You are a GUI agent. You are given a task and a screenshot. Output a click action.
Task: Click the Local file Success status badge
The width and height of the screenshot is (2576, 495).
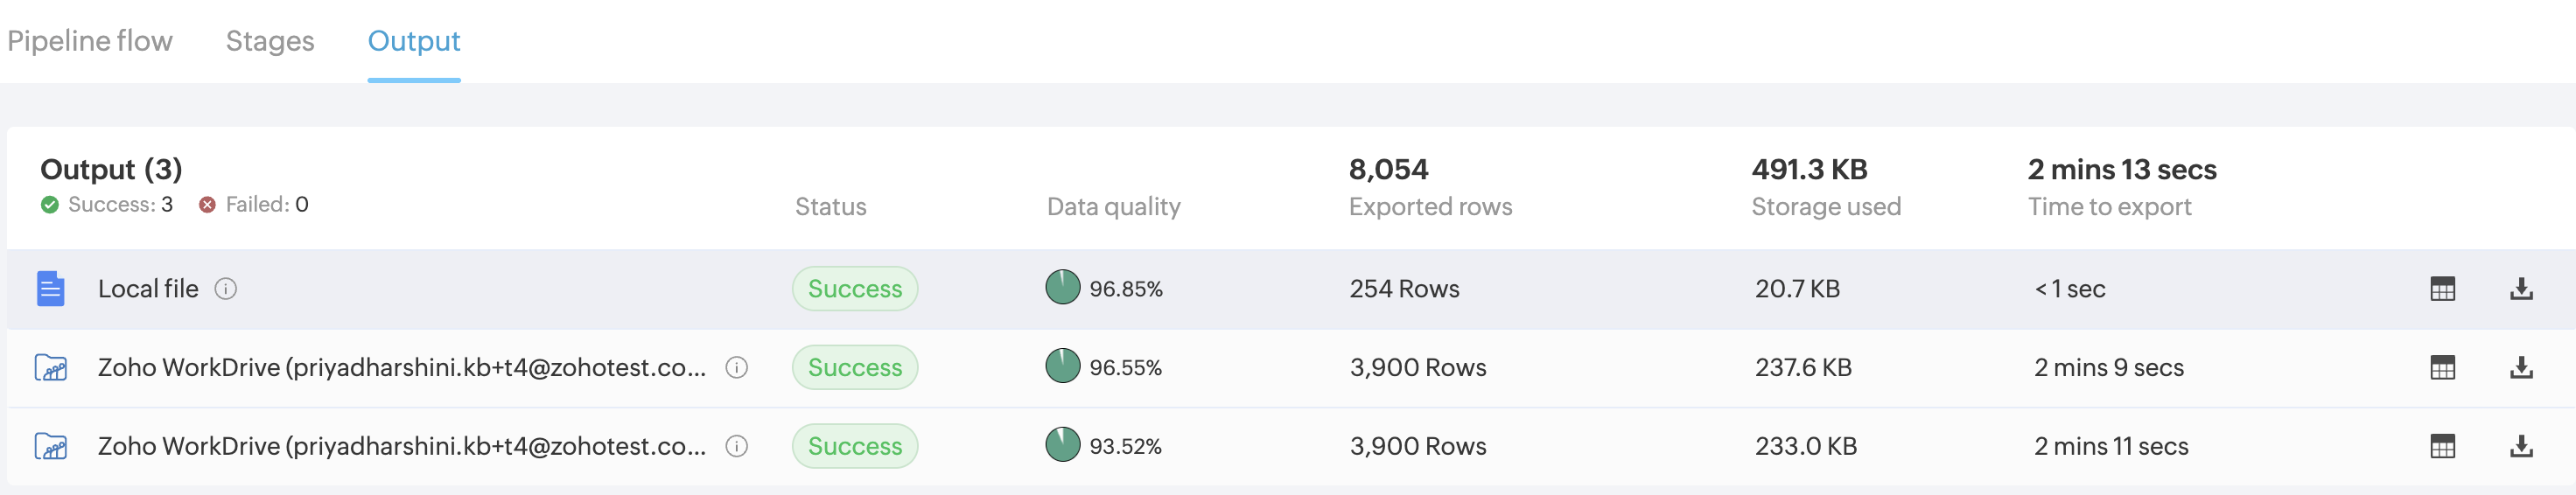pyautogui.click(x=855, y=289)
